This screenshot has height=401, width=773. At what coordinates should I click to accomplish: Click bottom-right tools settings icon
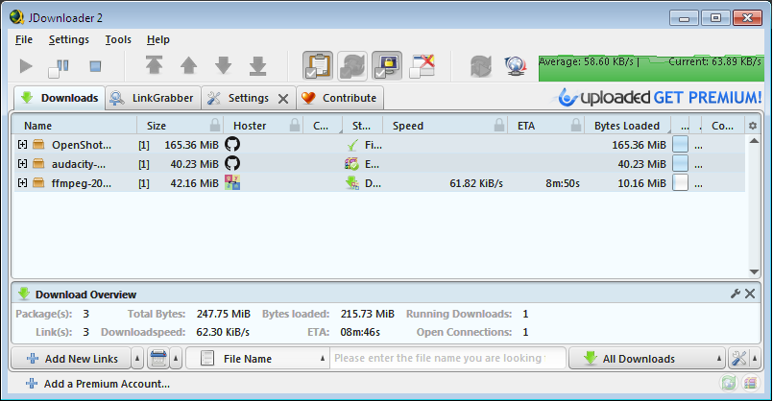(x=738, y=359)
